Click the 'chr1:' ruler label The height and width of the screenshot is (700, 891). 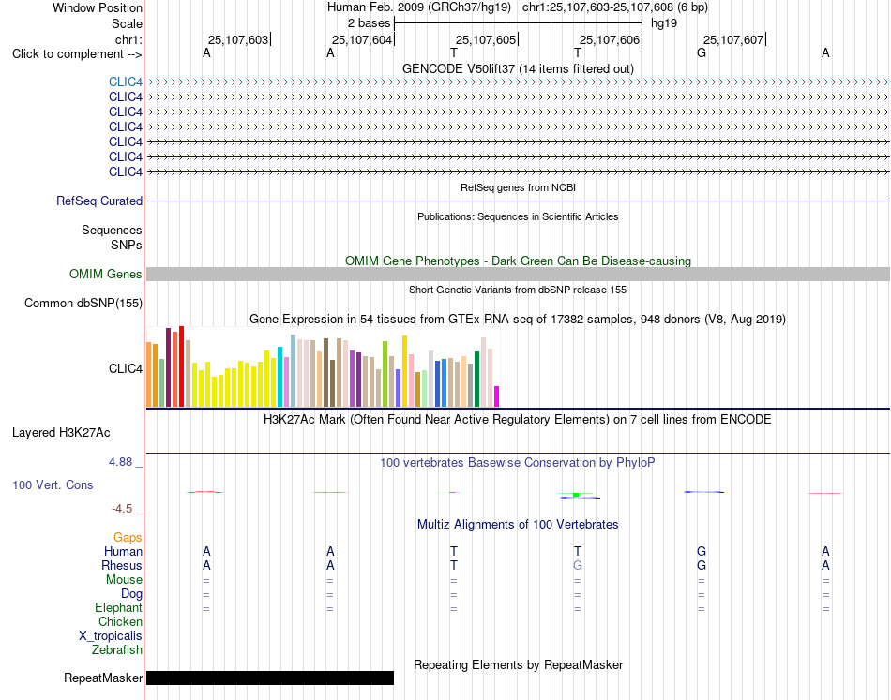point(129,39)
